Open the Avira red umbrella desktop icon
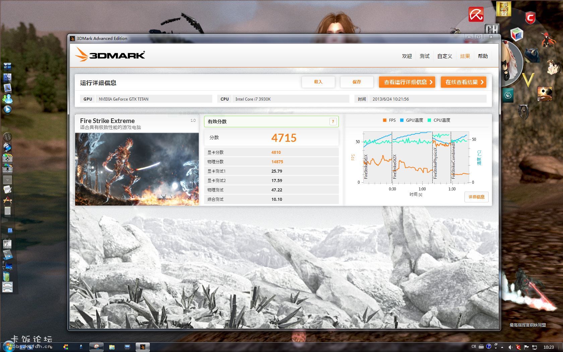The width and height of the screenshot is (563, 352). tap(476, 14)
